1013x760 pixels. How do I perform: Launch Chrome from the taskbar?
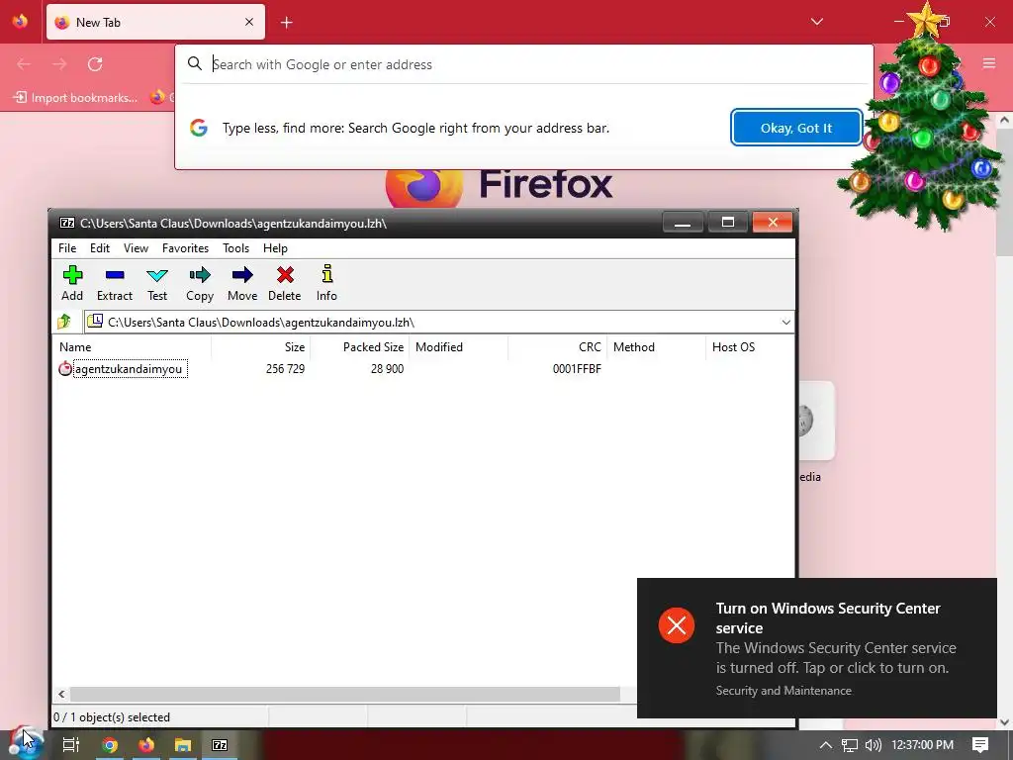(110, 745)
